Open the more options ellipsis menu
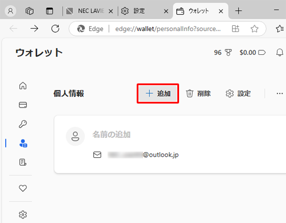 280,93
